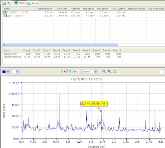Toggle the crosshair cursor graph button
The image size is (165, 148).
tap(64, 72)
